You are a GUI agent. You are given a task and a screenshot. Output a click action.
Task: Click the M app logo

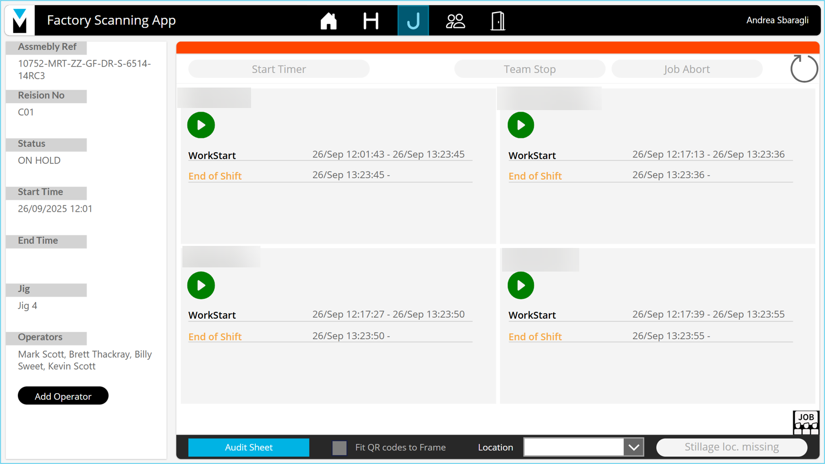tap(20, 20)
